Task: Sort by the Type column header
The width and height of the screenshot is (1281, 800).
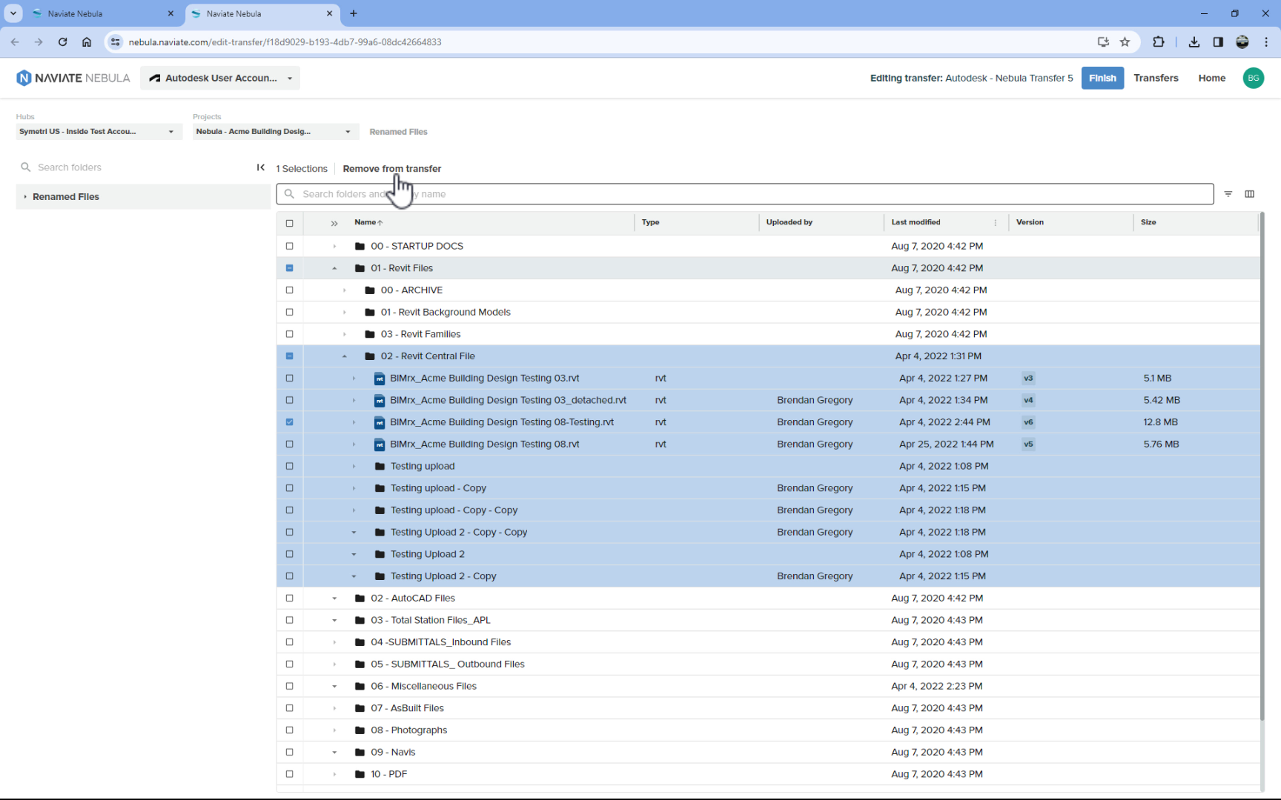Action: pos(651,222)
